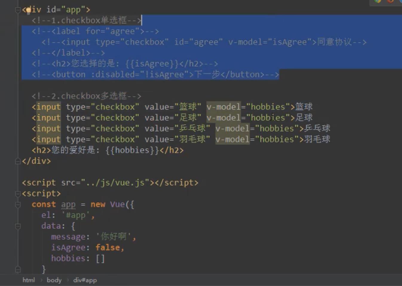The image size is (402, 286).
Task: Collapse the inline <script> block fold marker
Action: 18,194
